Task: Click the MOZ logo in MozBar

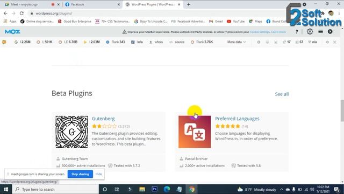Action: [12, 32]
